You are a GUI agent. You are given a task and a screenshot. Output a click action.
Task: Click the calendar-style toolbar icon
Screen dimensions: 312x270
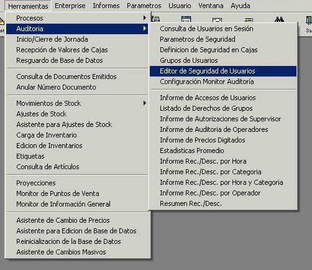click(186, 19)
